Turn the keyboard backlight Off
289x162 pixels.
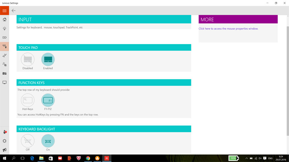point(28,141)
